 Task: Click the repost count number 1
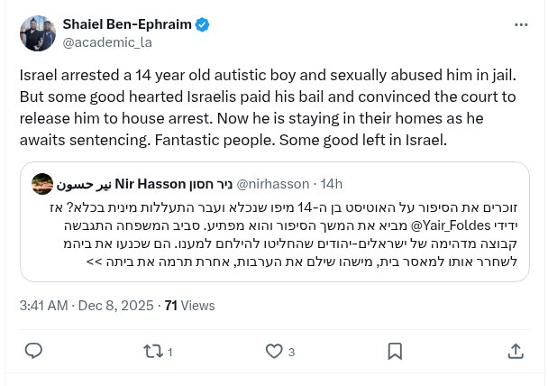(170, 352)
